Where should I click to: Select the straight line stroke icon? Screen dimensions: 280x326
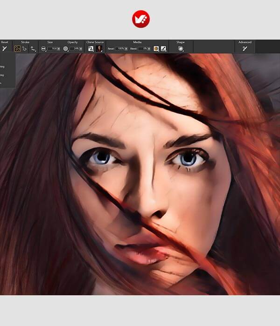point(25,48)
